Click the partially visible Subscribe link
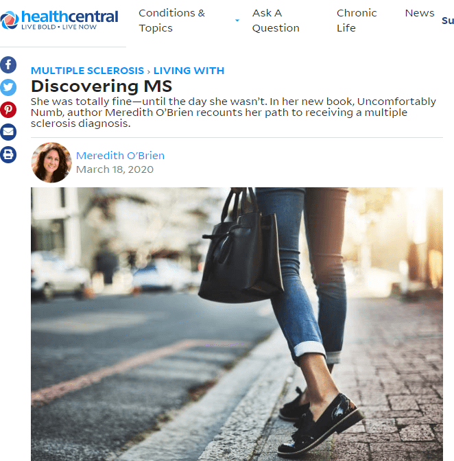 (448, 21)
